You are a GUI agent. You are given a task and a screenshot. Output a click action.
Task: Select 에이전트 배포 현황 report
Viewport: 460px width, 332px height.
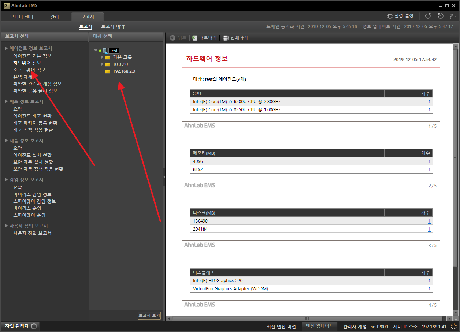coord(32,116)
